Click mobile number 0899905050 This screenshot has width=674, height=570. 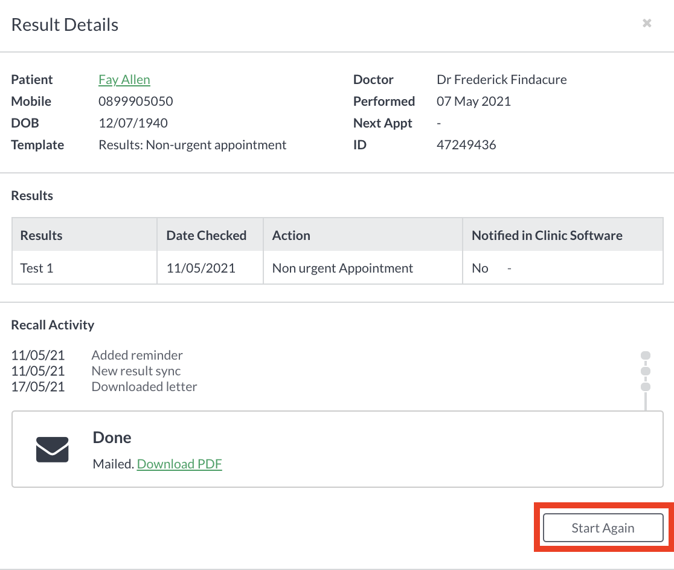pyautogui.click(x=136, y=101)
